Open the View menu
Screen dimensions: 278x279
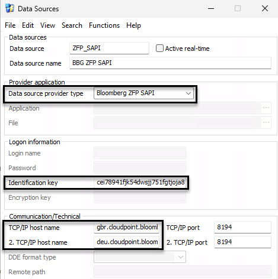click(47, 25)
